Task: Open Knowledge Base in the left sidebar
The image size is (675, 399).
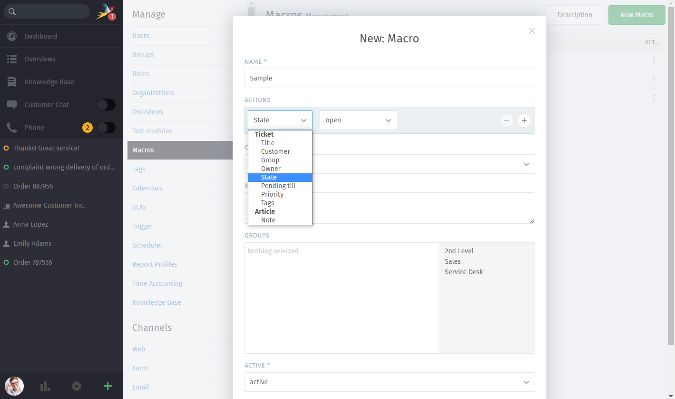Action: point(61,82)
